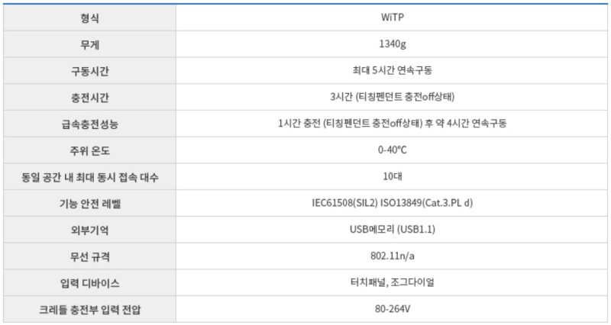611x325 pixels.
Task: Click the '충전시간' row label
Action: (89, 97)
